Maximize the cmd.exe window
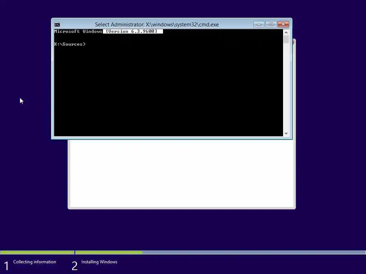This screenshot has height=274, width=366. click(x=271, y=24)
